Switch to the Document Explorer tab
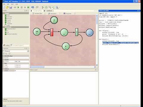Viewport: 143px width, 107px height. coord(17,45)
